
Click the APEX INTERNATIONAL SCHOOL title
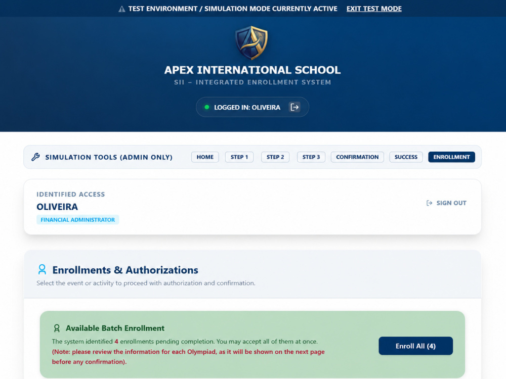252,70
